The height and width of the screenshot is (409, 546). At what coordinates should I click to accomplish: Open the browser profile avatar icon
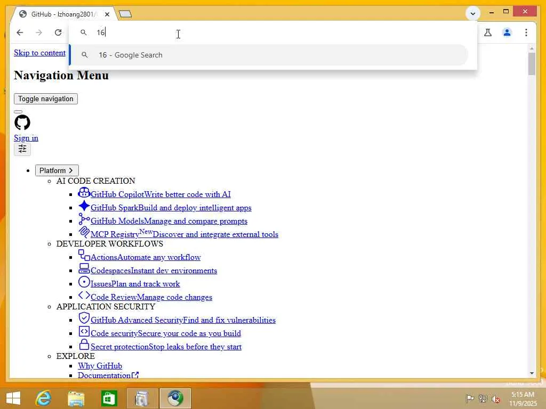(x=507, y=32)
